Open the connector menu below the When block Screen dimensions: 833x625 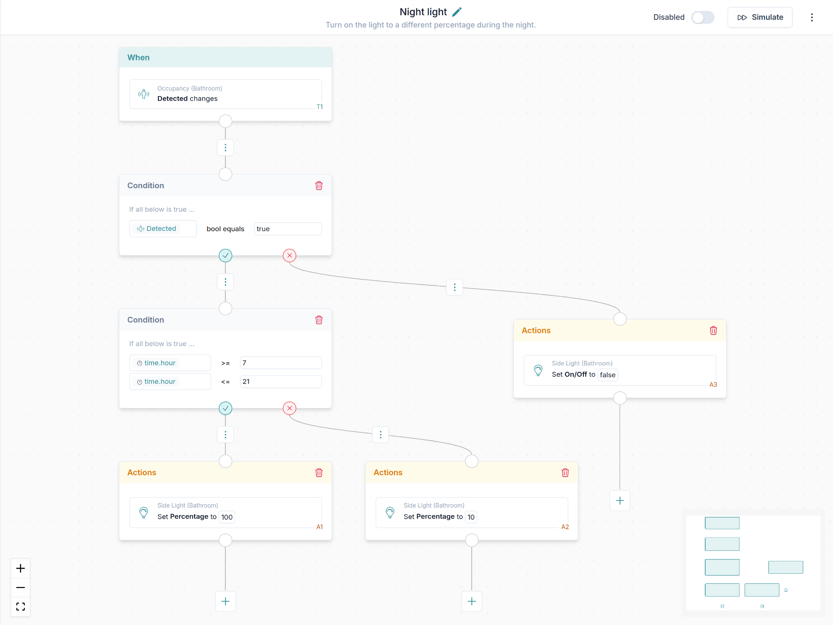pyautogui.click(x=225, y=147)
